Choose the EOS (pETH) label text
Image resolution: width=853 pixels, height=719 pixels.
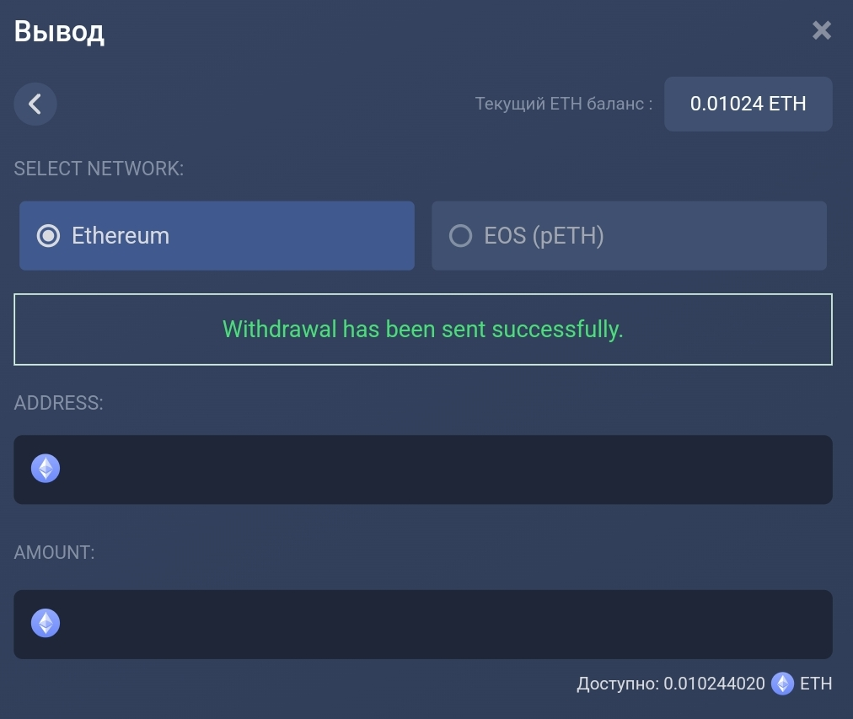click(x=544, y=236)
